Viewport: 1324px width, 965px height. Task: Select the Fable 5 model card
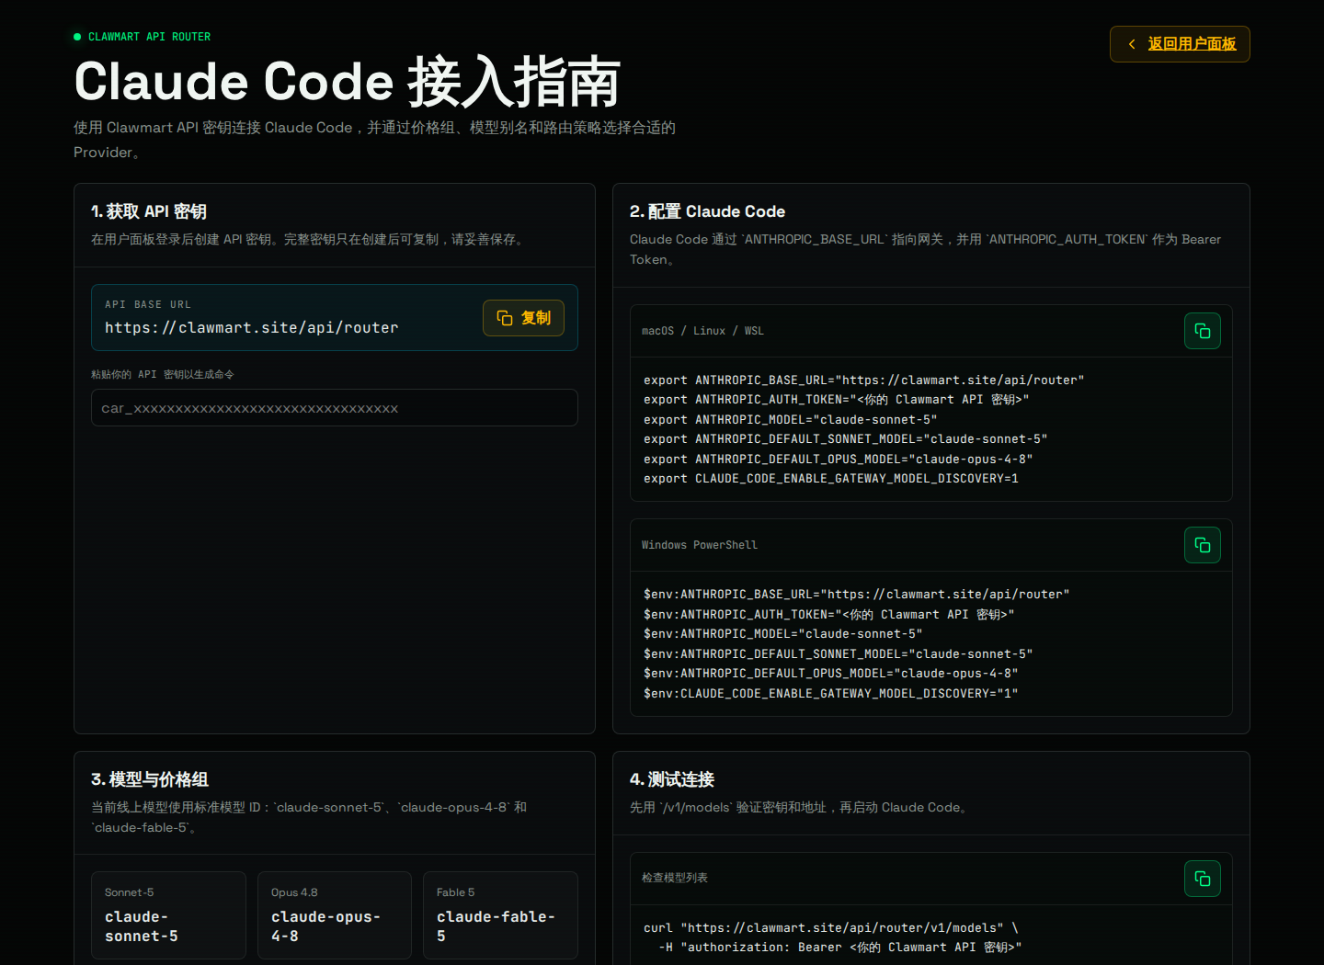tap(500, 915)
